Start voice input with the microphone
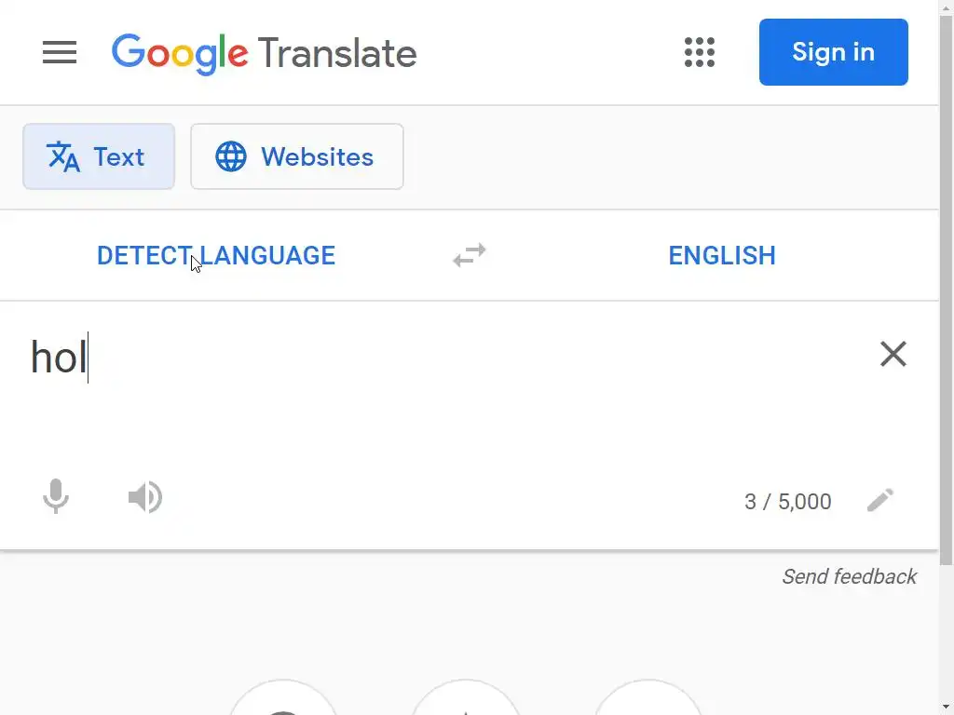This screenshot has height=715, width=954. [56, 497]
